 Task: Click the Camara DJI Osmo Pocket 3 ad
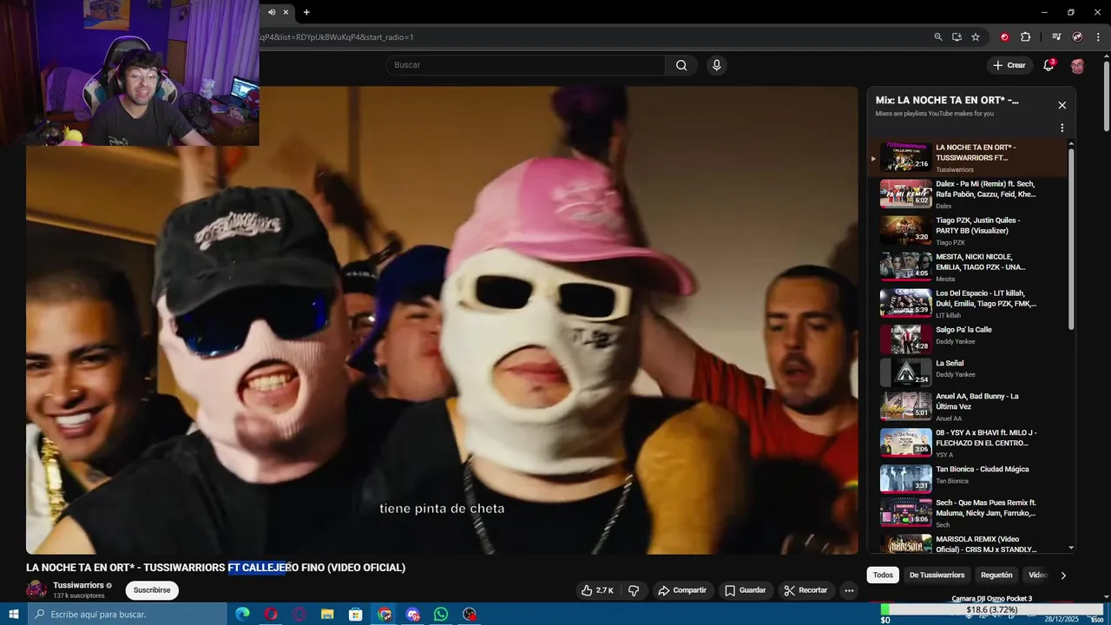pos(991,598)
